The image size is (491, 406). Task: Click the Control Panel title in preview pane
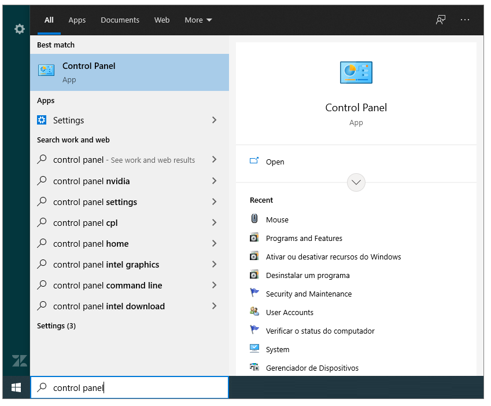tap(356, 108)
